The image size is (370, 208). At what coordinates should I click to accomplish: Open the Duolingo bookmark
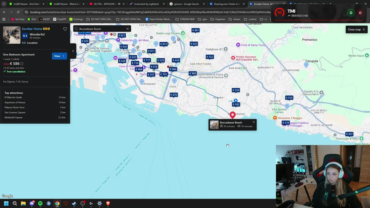pos(76,19)
